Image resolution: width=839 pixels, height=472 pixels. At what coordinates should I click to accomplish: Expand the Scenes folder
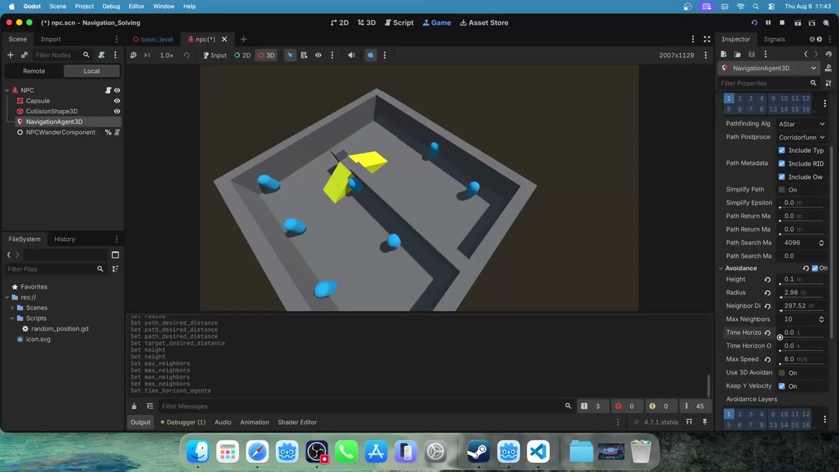tap(12, 308)
